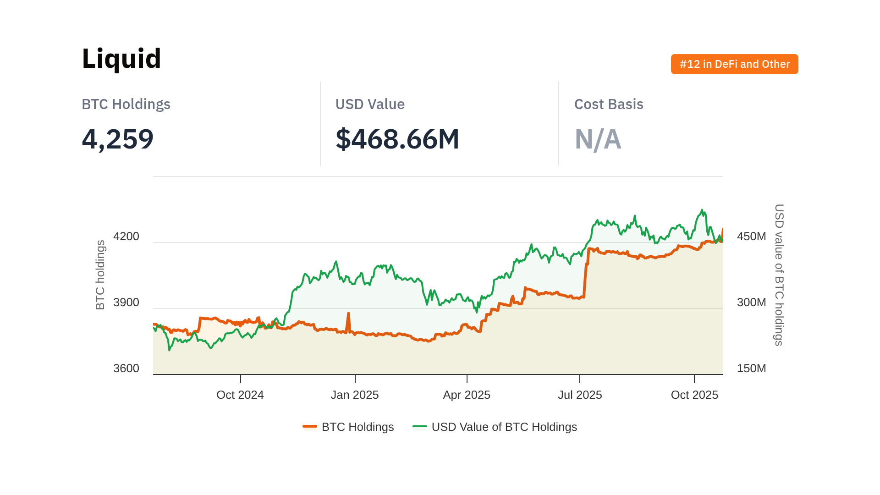The width and height of the screenshot is (880, 495).
Task: Click the 4200 left axis tick label
Action: coord(126,236)
